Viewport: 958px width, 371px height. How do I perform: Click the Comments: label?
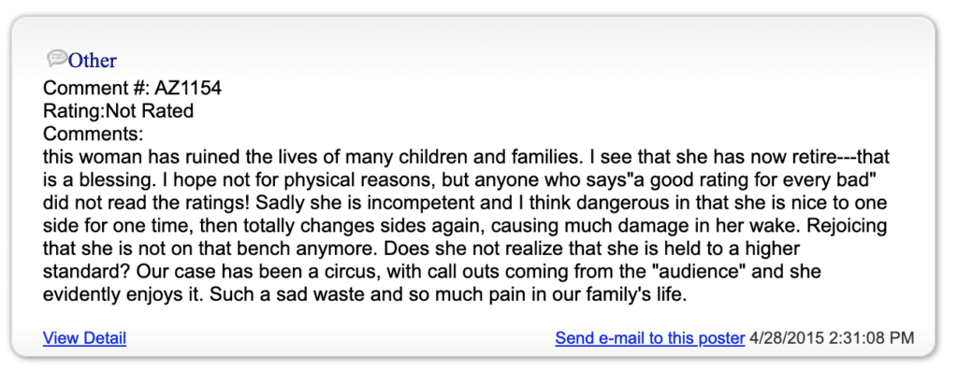(x=93, y=134)
